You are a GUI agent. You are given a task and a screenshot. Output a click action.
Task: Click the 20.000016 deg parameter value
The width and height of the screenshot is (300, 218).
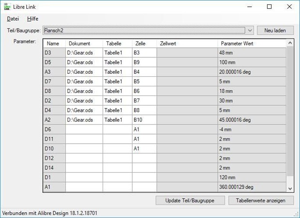click(x=252, y=72)
